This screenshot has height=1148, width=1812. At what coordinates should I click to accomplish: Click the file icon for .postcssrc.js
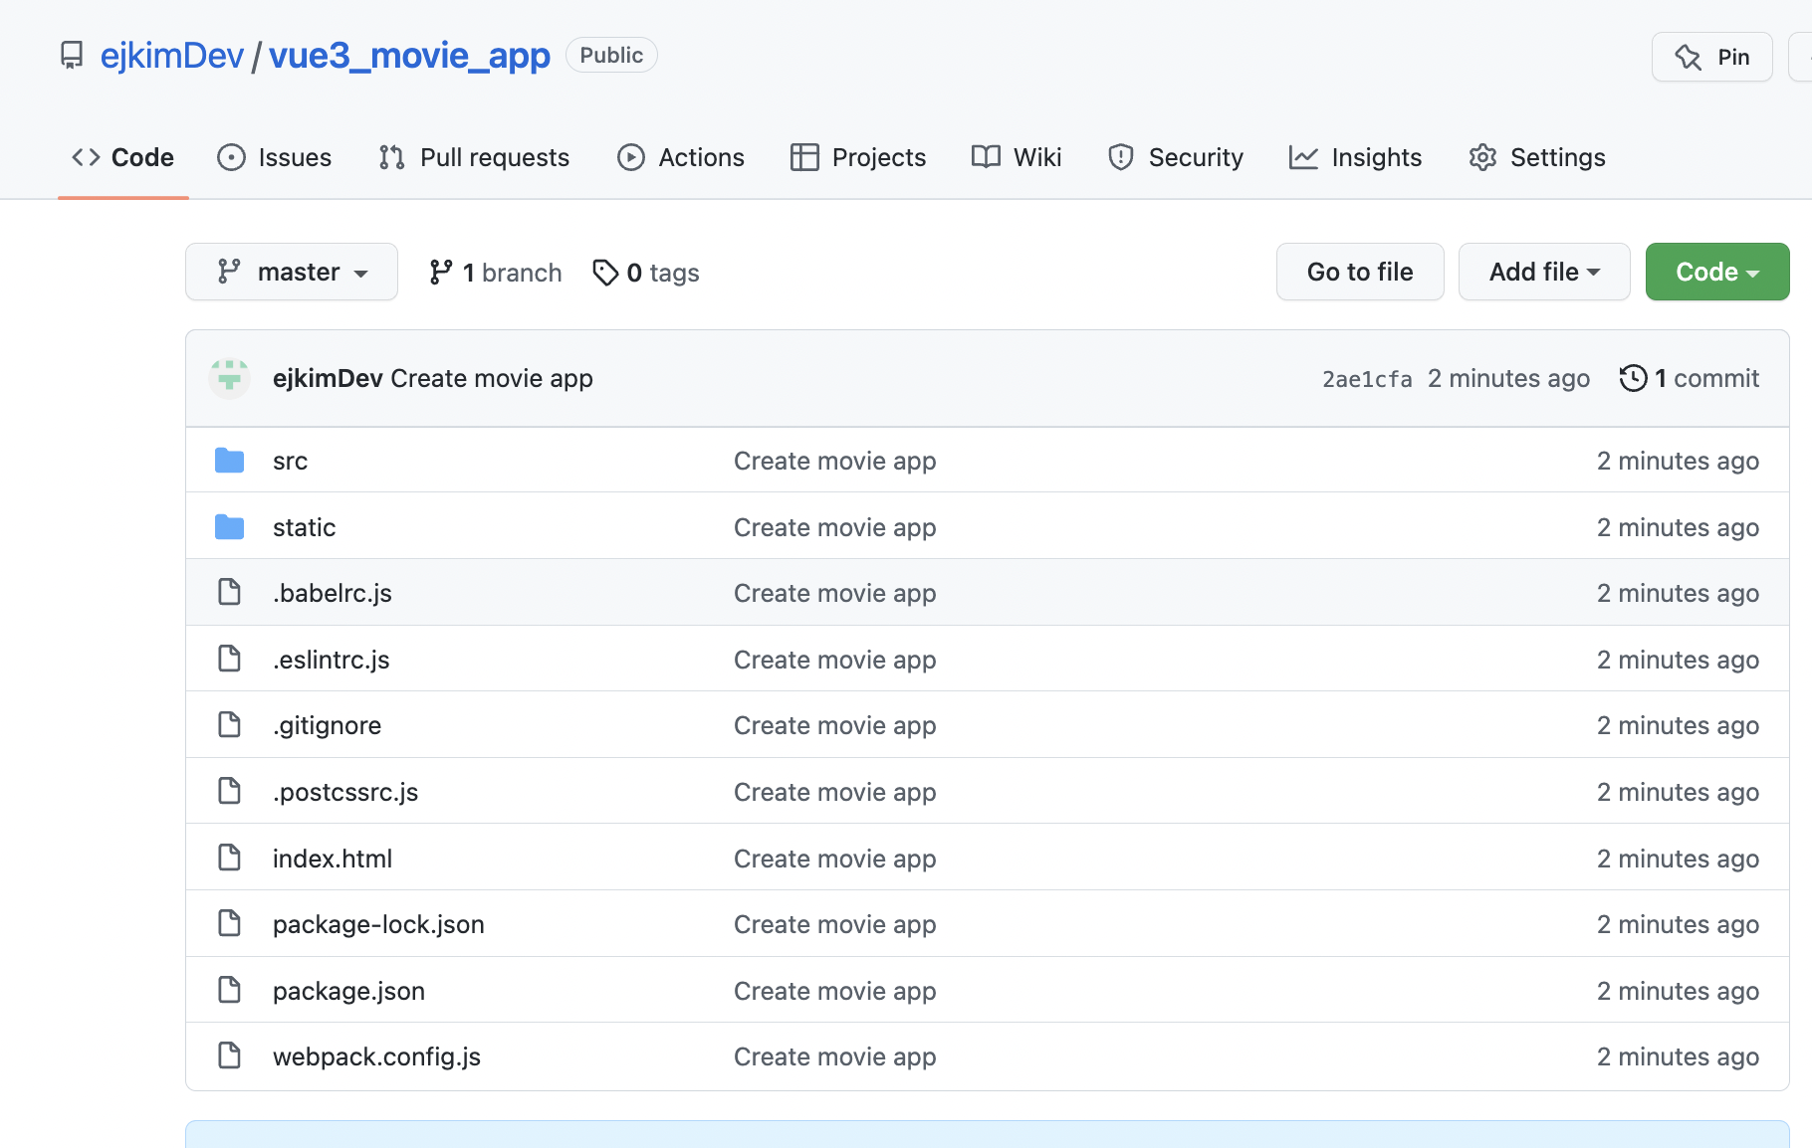(230, 791)
